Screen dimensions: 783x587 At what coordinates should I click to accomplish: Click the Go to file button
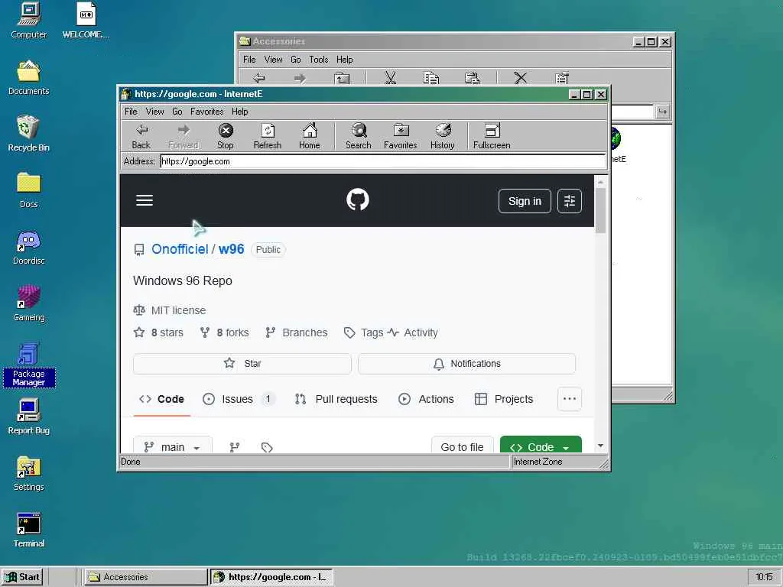coord(462,446)
